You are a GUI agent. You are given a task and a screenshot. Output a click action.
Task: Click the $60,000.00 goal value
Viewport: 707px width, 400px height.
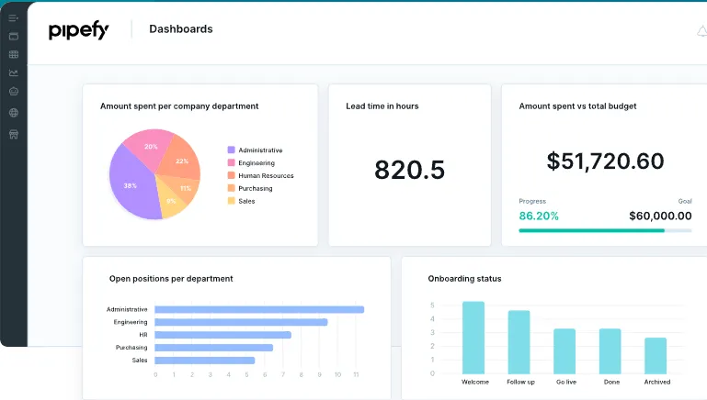(660, 216)
